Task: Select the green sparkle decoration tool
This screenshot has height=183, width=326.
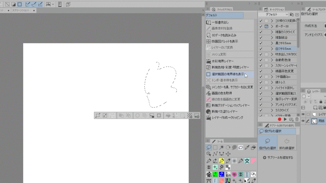Action: [x=215, y=167]
